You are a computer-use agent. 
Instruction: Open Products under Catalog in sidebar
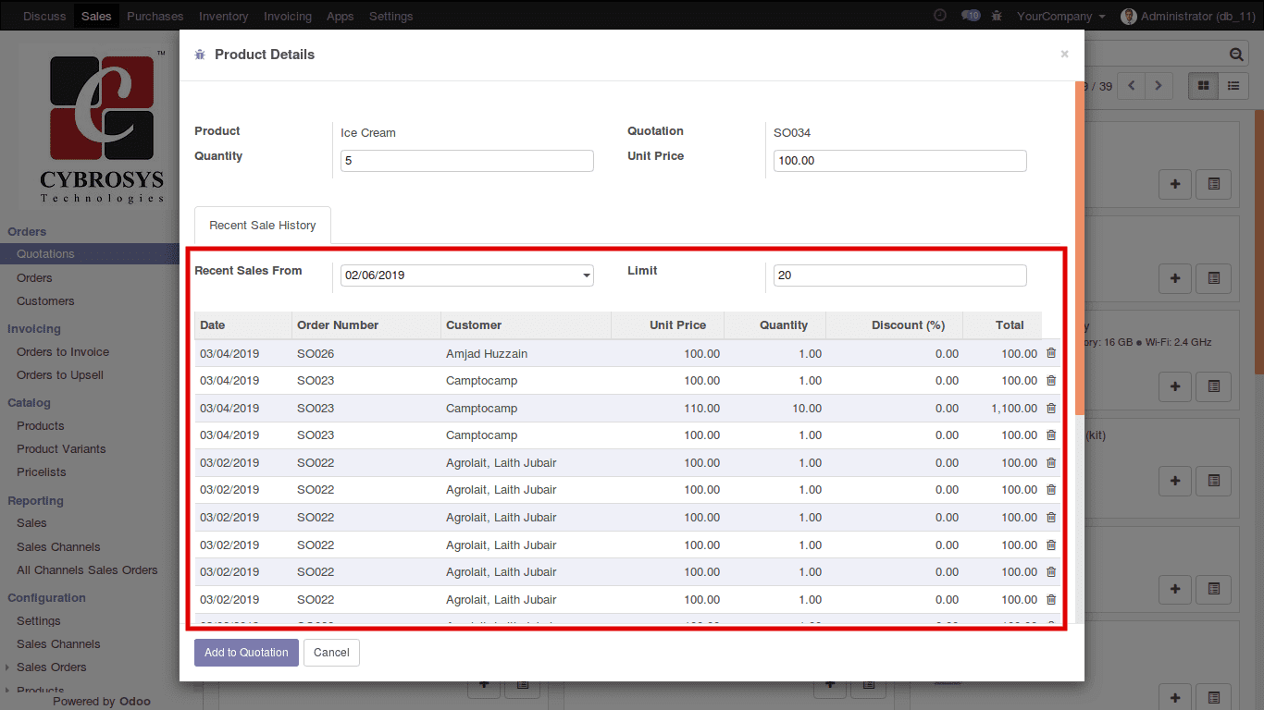pos(41,426)
